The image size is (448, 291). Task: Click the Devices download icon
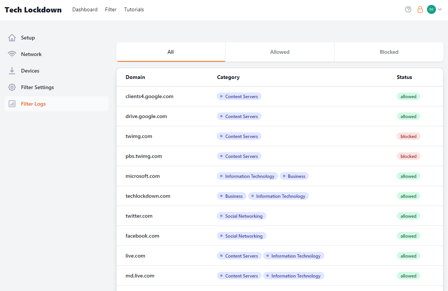(x=12, y=71)
